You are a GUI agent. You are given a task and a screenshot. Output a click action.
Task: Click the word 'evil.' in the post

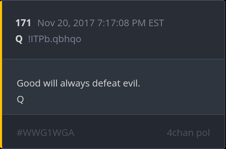coord(132,83)
